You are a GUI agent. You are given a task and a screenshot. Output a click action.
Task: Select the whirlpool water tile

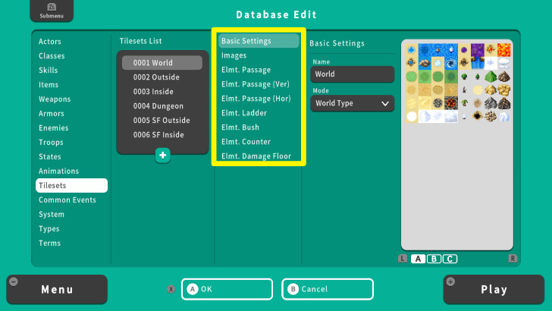(x=451, y=63)
